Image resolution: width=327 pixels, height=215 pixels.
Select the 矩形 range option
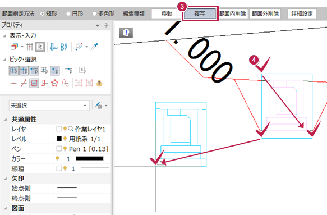(x=49, y=14)
